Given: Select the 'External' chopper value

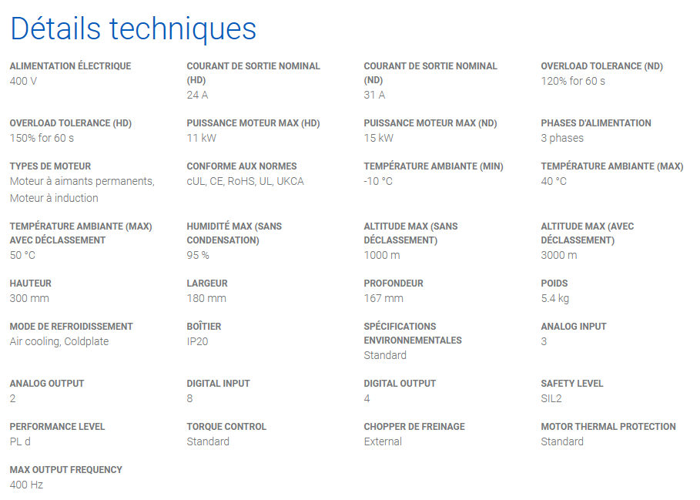Looking at the screenshot, I should 383,442.
